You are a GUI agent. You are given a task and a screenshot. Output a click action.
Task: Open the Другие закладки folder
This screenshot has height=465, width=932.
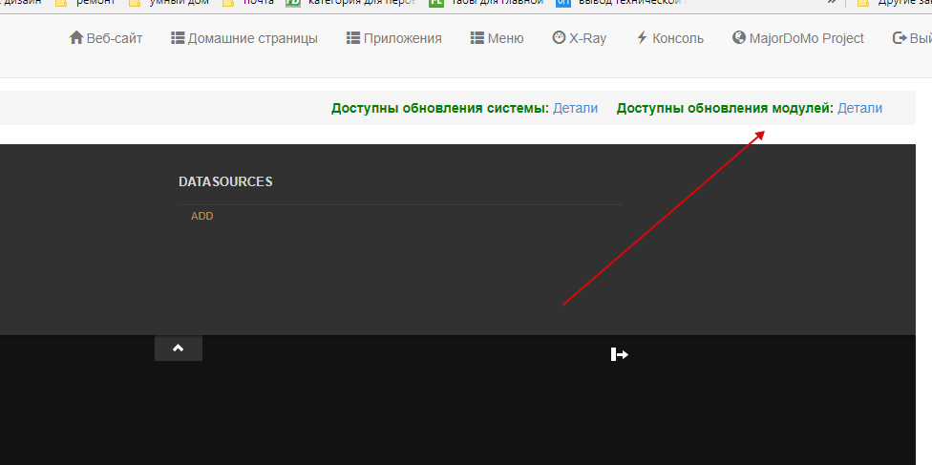coord(894,2)
